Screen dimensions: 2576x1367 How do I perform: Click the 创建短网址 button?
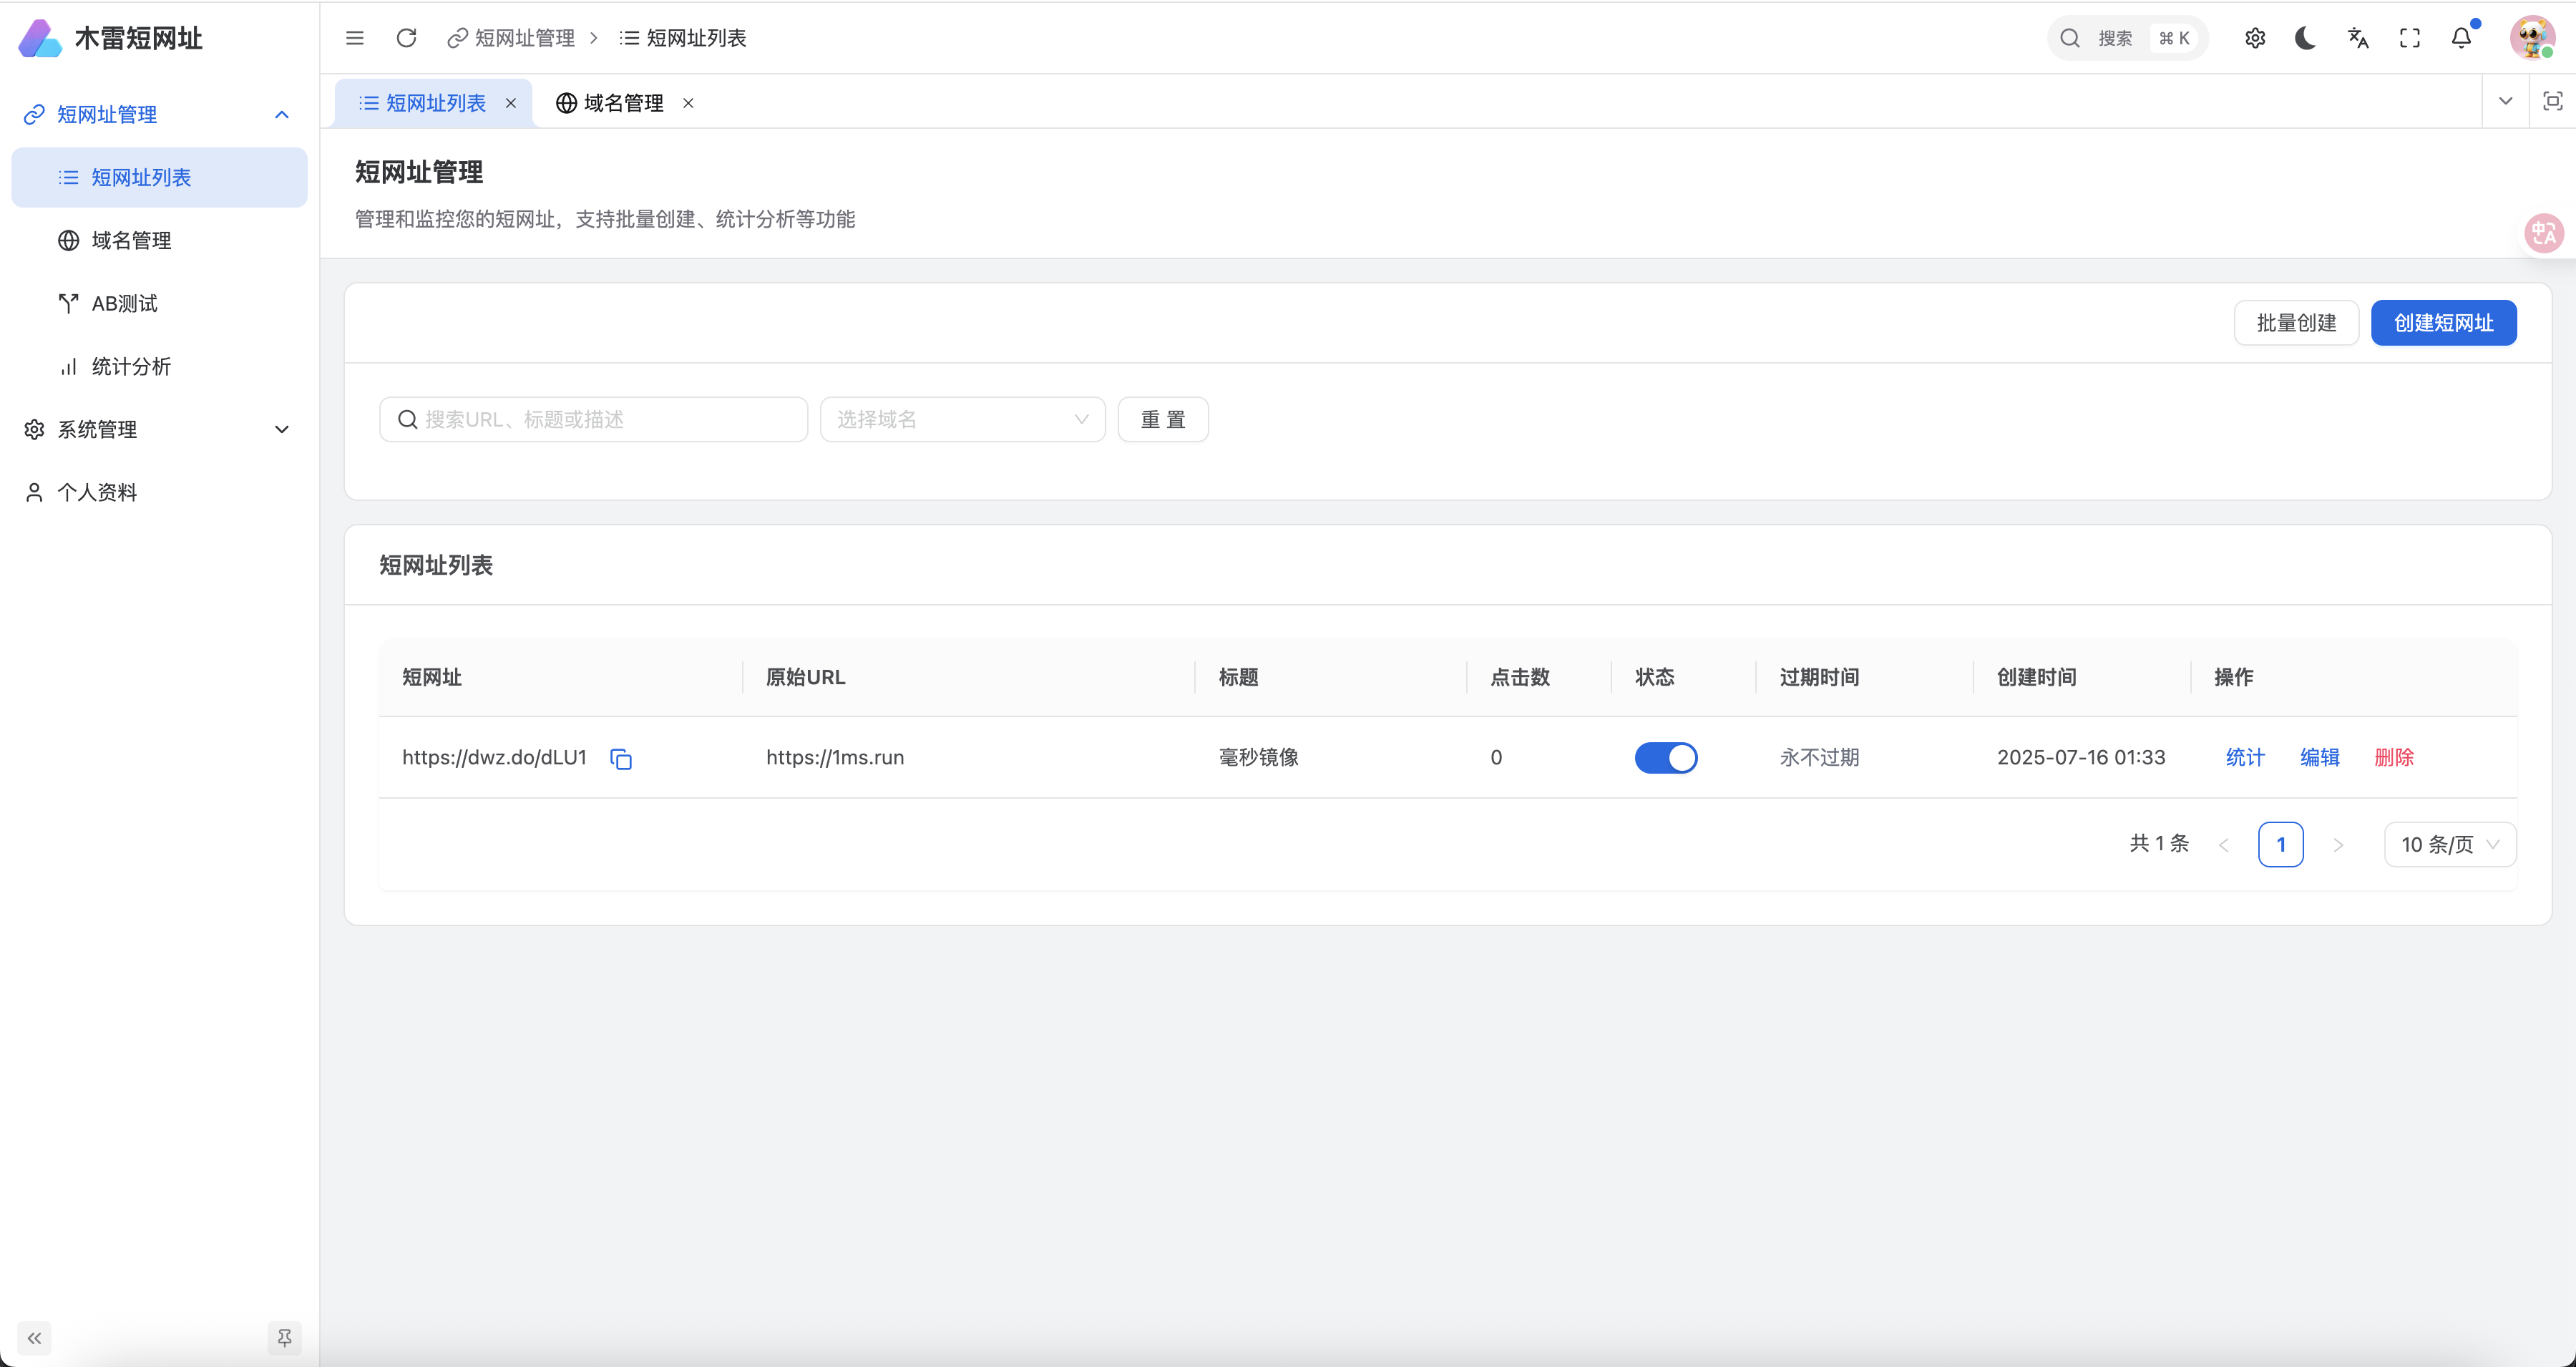click(x=2442, y=323)
